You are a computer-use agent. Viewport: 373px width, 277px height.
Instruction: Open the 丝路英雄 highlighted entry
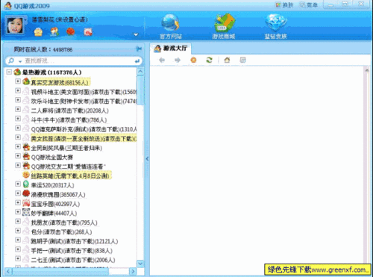pos(71,175)
